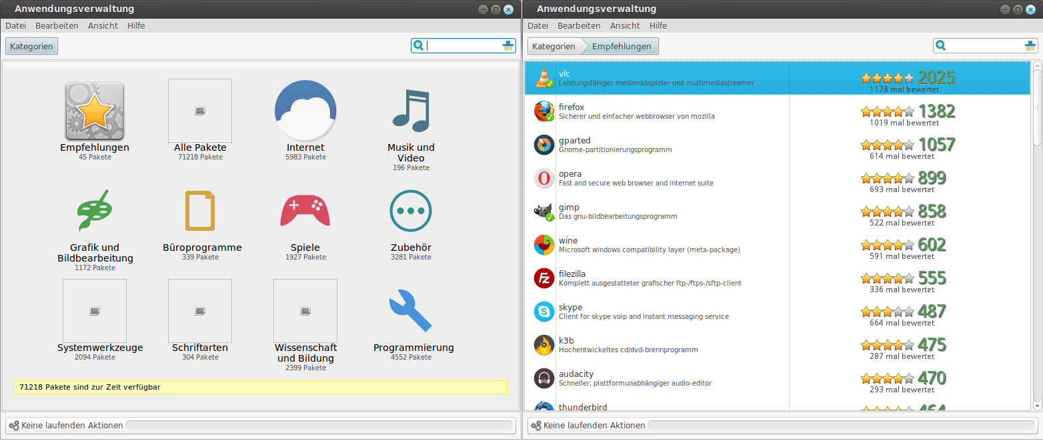Click the skype app icon
The image size is (1043, 441).
coord(544,312)
